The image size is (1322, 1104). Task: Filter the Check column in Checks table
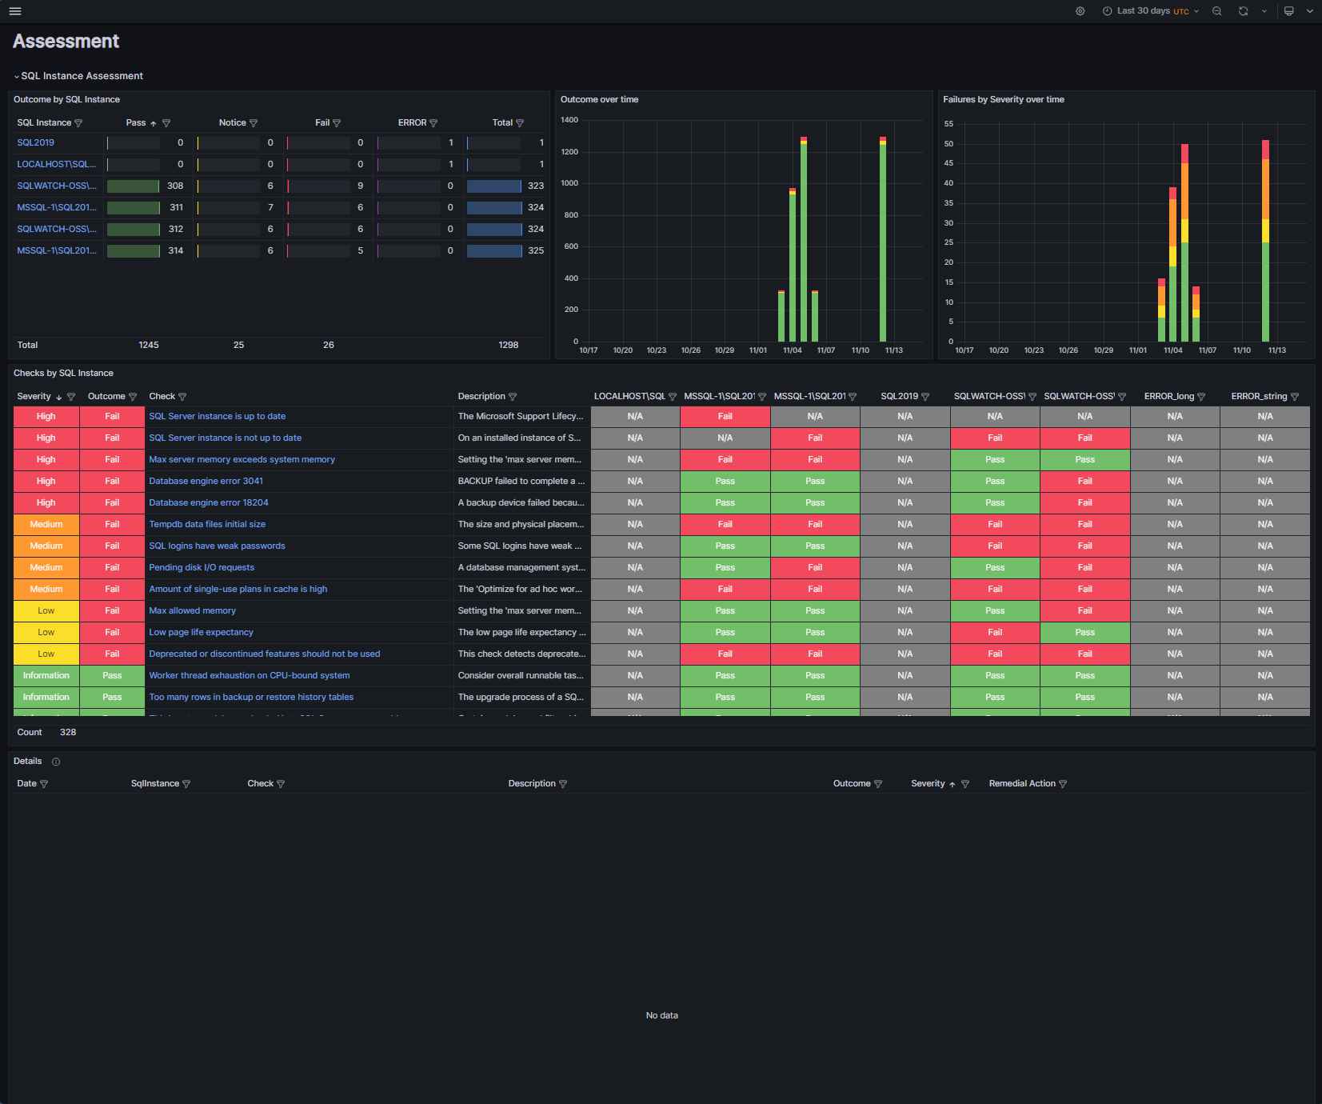(182, 397)
